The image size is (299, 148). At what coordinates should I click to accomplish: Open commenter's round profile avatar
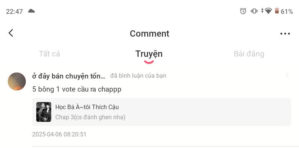coord(17,81)
